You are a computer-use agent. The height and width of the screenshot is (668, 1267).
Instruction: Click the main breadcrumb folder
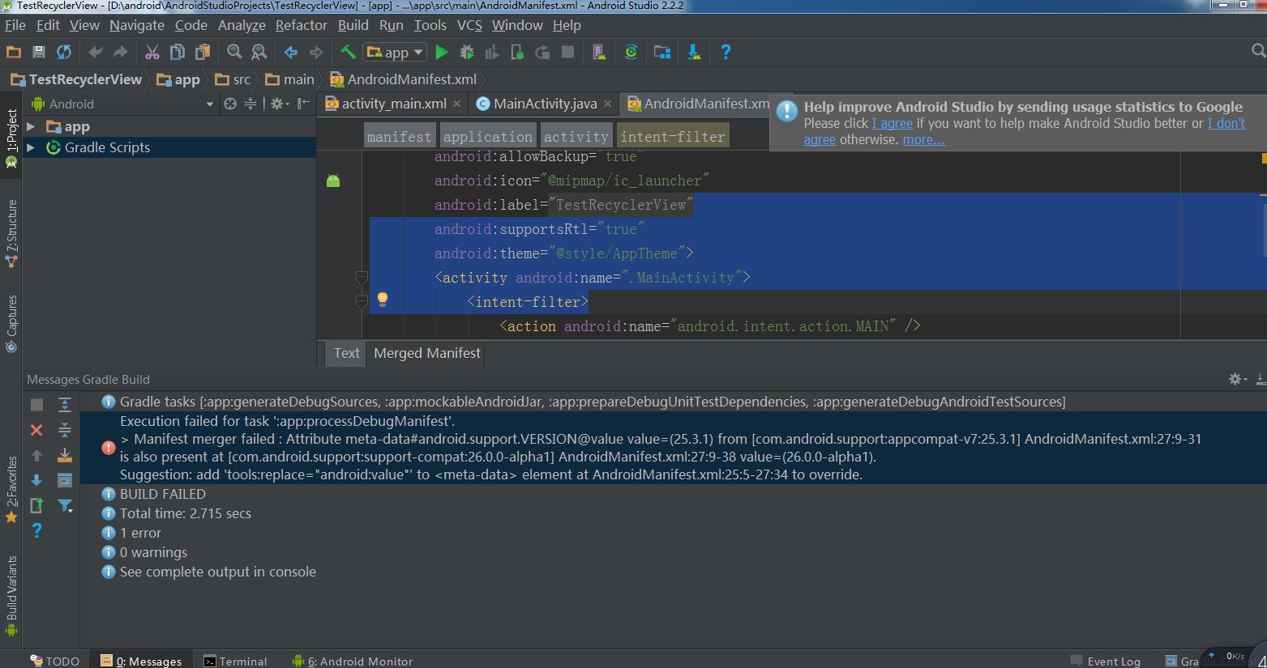pyautogui.click(x=289, y=79)
